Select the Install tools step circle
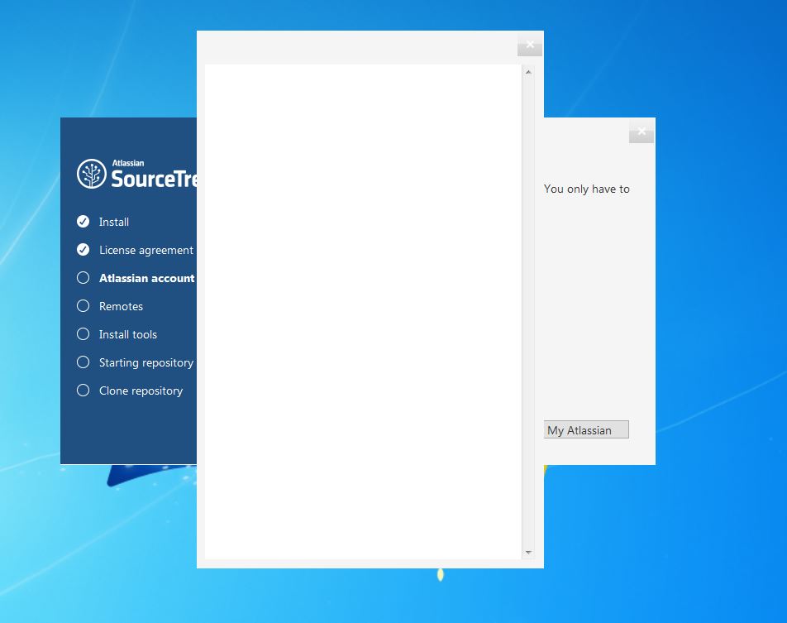This screenshot has width=787, height=623. [83, 334]
